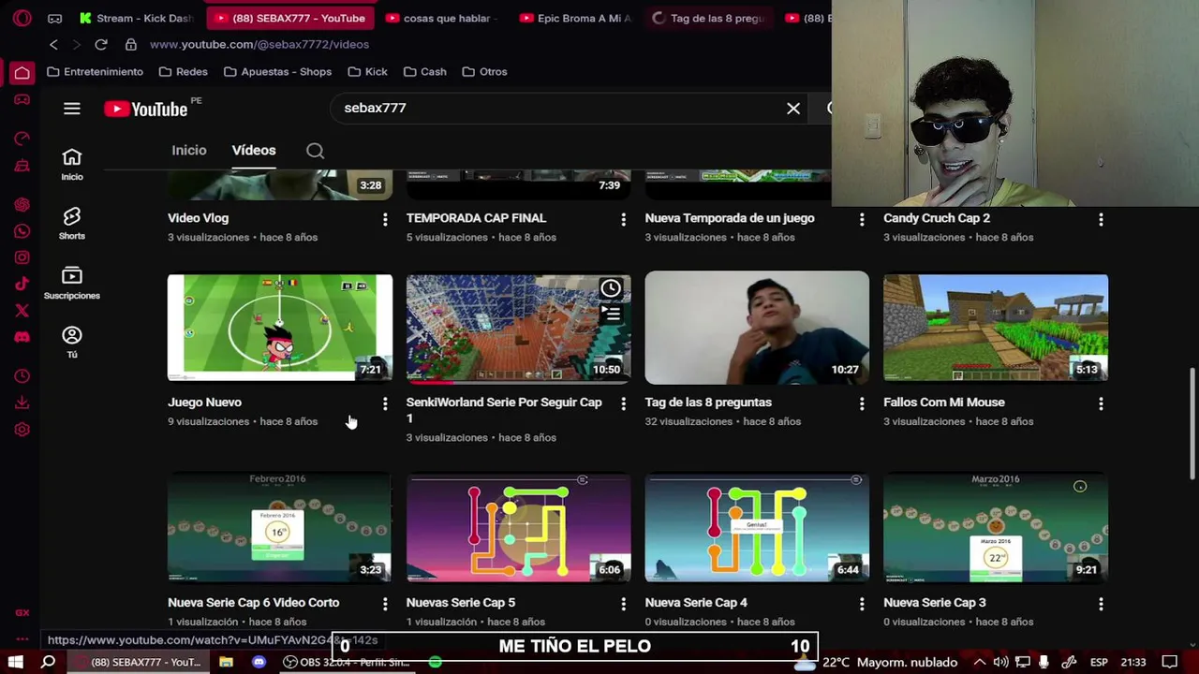Switch to the Inicio channel tab
The height and width of the screenshot is (674, 1199).
(189, 150)
